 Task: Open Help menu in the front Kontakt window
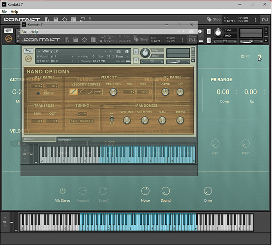pos(34,32)
